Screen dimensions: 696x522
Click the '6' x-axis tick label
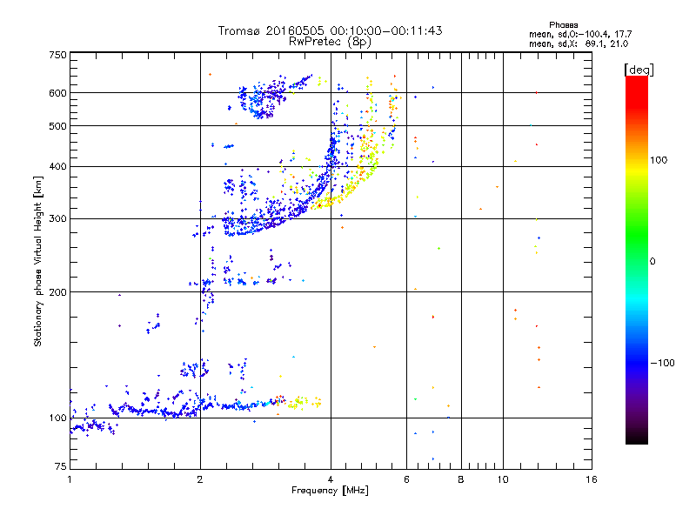click(406, 479)
